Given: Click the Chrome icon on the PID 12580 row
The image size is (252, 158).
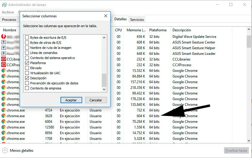Looking at the screenshot, I should click(x=4, y=127).
